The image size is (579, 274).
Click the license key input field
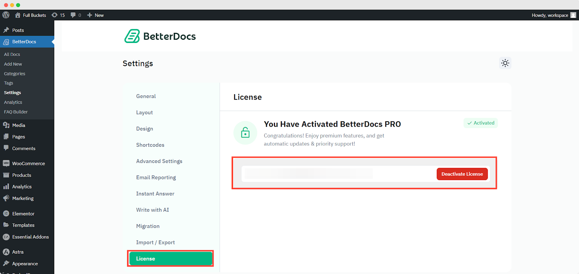[339, 174]
